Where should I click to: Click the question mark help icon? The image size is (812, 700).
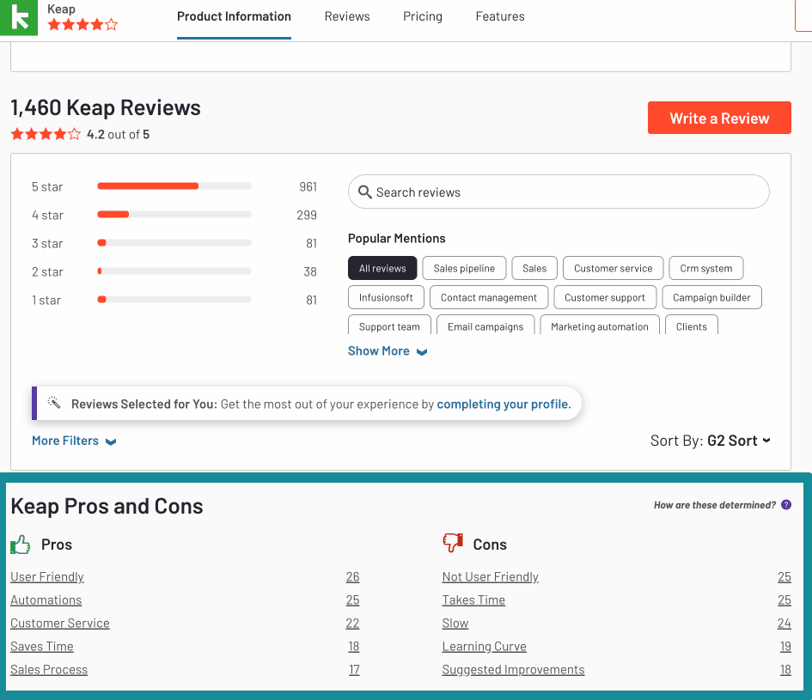point(786,505)
